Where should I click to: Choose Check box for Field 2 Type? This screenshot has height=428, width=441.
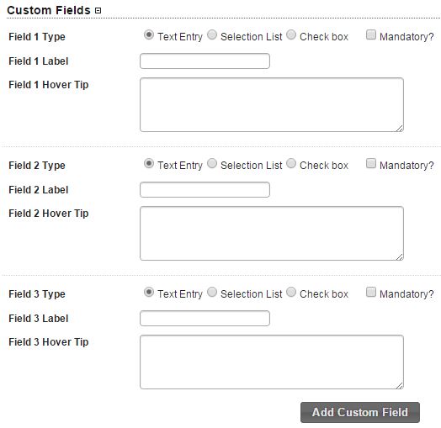coord(291,164)
